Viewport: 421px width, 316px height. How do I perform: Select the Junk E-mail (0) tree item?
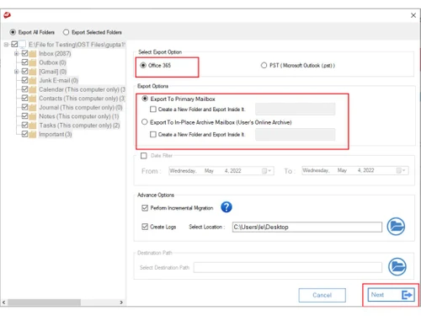58,80
